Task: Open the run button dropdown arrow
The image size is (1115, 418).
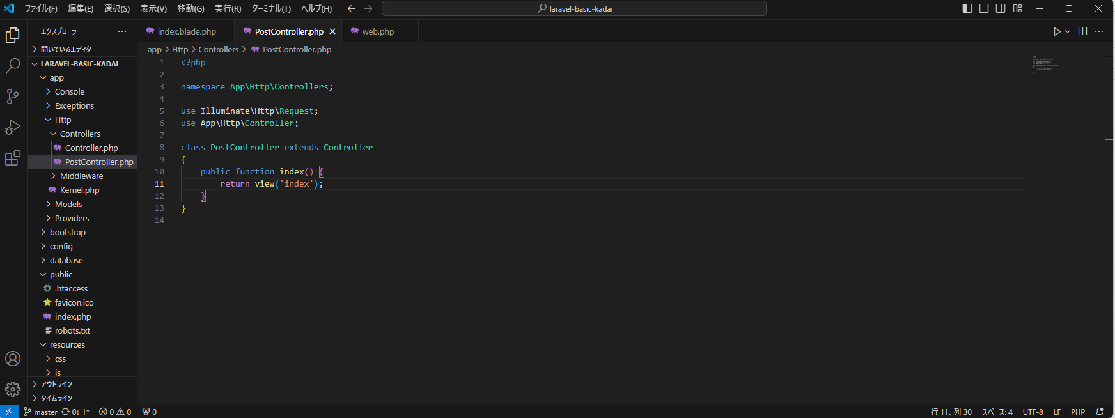Action: click(x=1068, y=31)
